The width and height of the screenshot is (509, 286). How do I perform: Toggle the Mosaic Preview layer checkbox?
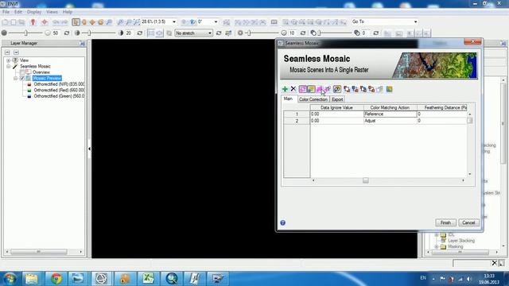pyautogui.click(x=22, y=78)
